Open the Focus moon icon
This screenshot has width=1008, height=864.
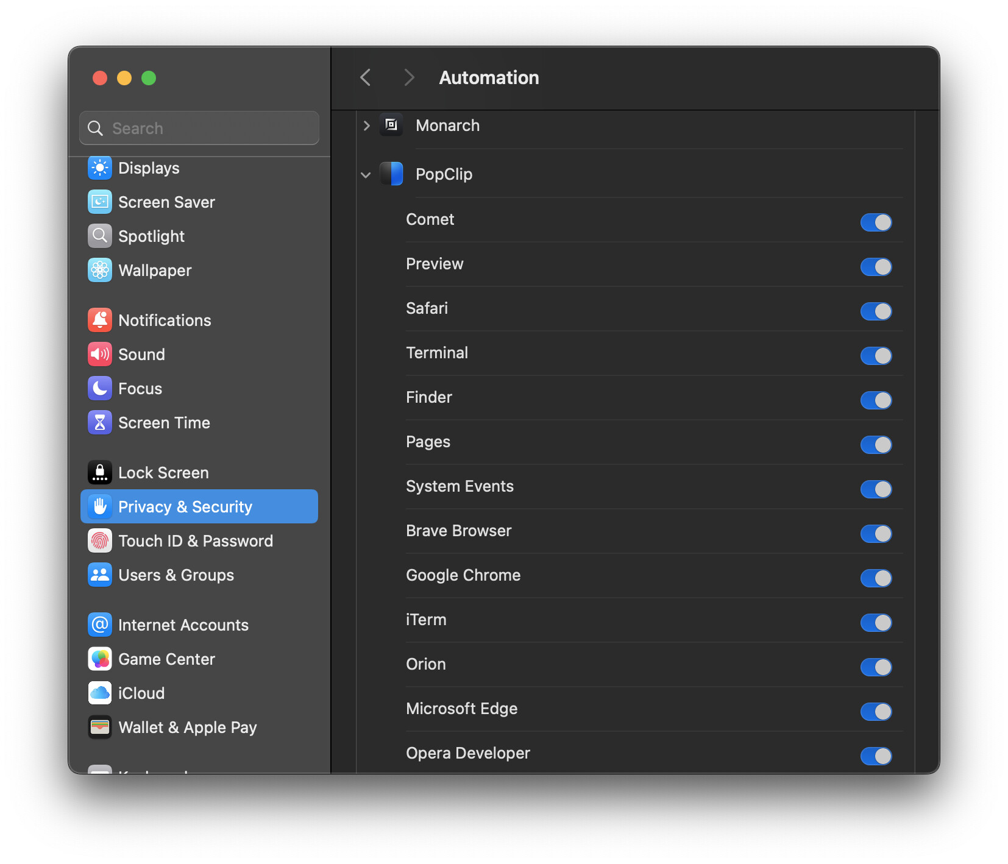pyautogui.click(x=100, y=389)
